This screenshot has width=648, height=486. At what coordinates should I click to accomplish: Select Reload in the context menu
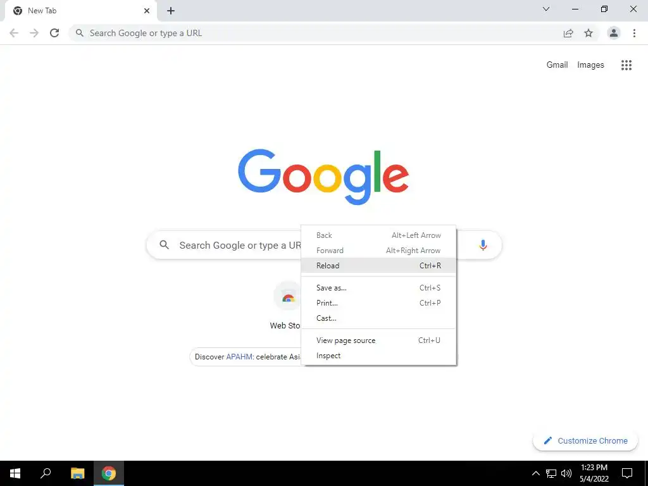point(378,266)
